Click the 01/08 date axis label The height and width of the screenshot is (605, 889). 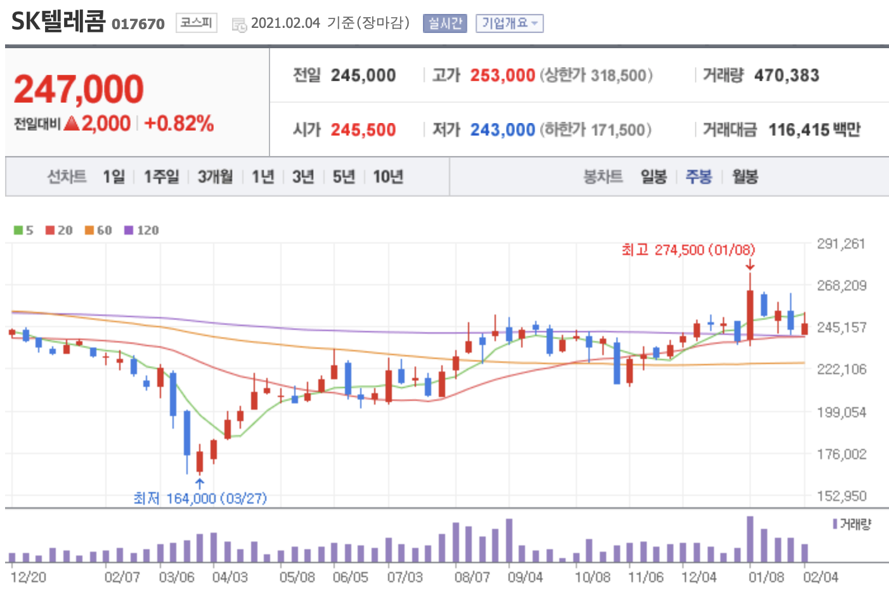(766, 577)
